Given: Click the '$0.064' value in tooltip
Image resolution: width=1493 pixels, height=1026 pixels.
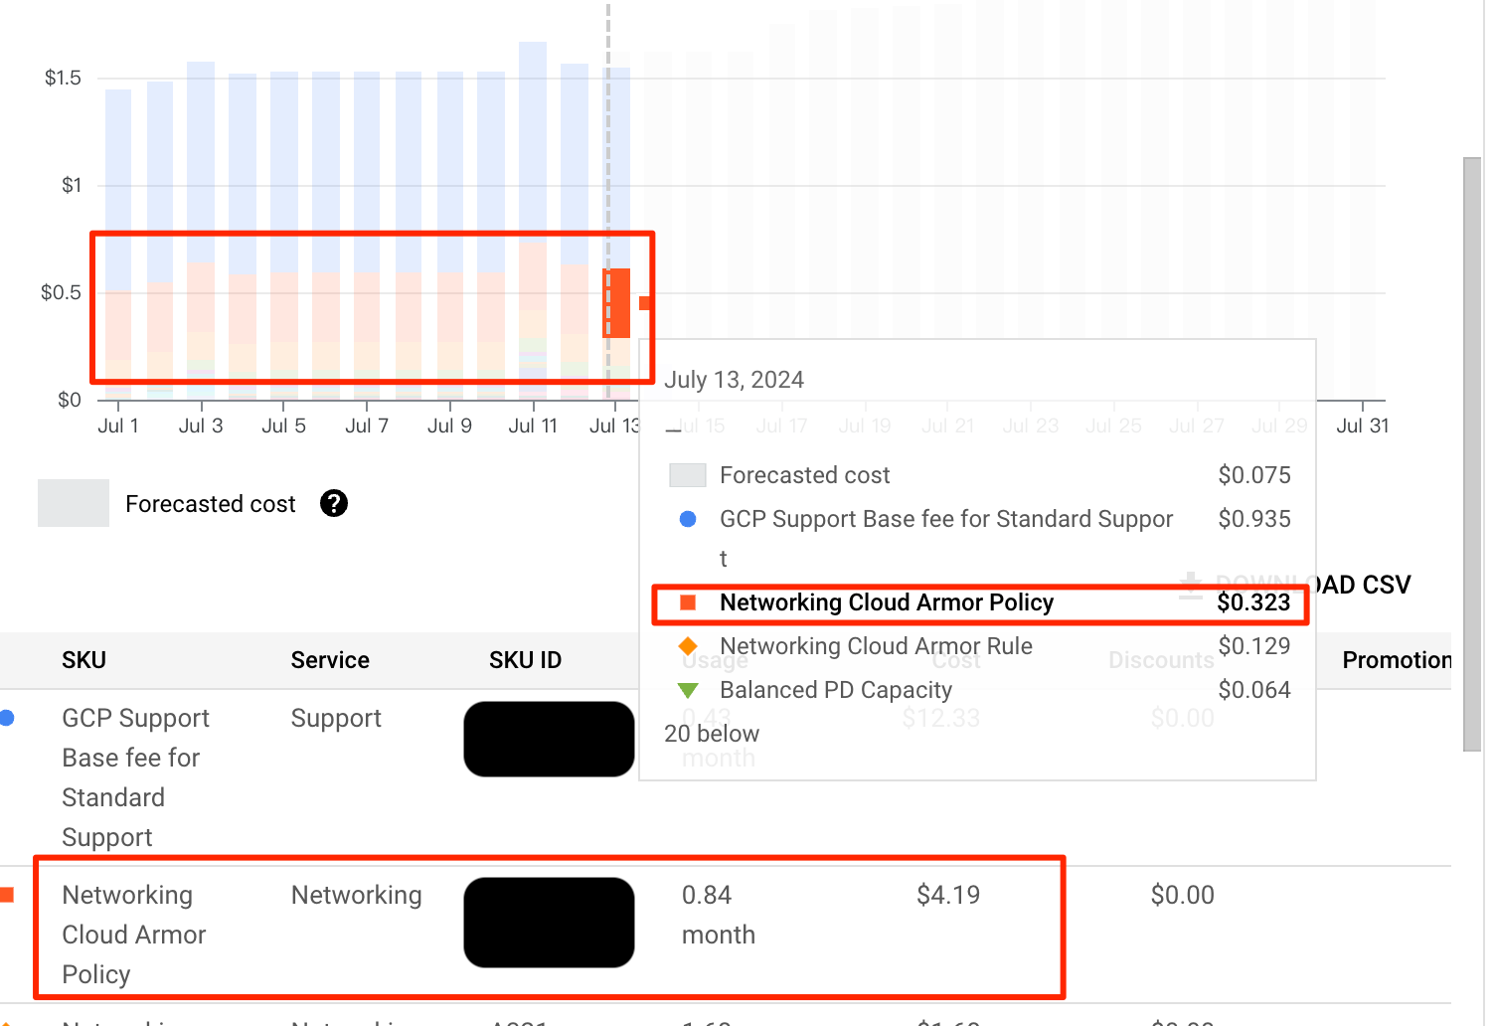Looking at the screenshot, I should pyautogui.click(x=1254, y=690).
